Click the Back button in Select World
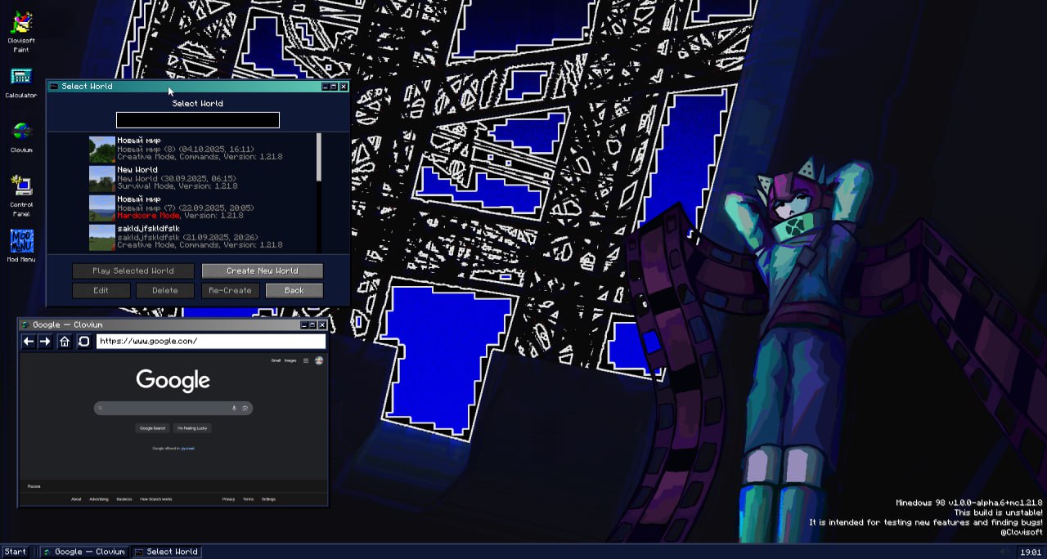Viewport: 1047px width, 559px height. coord(294,290)
